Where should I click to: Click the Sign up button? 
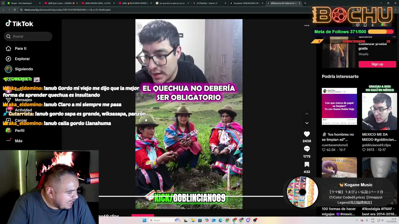click(x=377, y=64)
